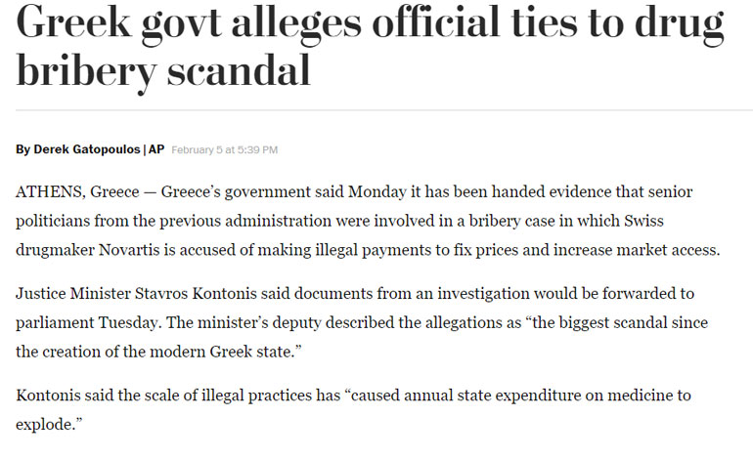The width and height of the screenshot is (753, 458).
Task: Click the word "By" in the byline
Action: tap(22, 149)
